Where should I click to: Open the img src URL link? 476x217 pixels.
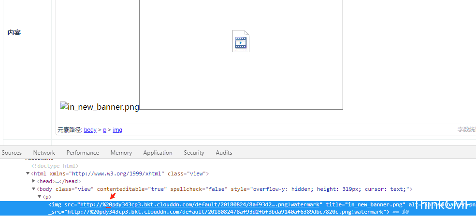coord(200,205)
